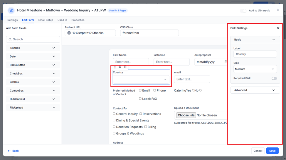Click the email text input

point(192,79)
